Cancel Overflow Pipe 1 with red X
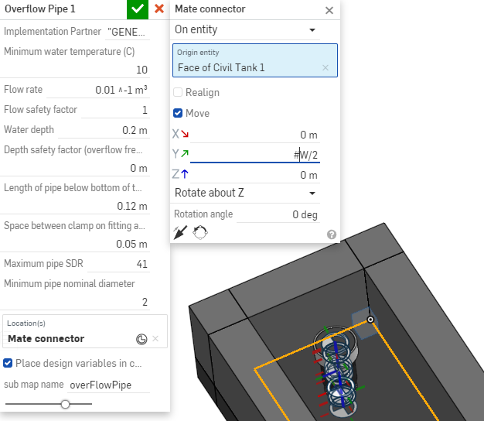Screen dimensions: 484x421 click(159, 9)
